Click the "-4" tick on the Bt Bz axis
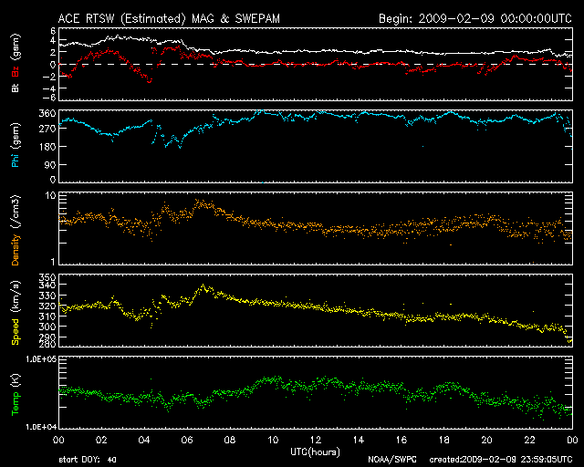Image resolution: width=584 pixels, height=467 pixels. pyautogui.click(x=50, y=88)
